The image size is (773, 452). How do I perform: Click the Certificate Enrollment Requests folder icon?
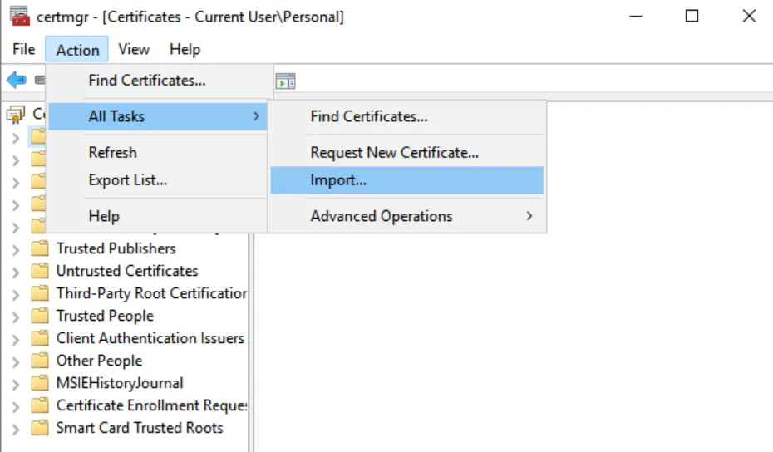tap(40, 405)
